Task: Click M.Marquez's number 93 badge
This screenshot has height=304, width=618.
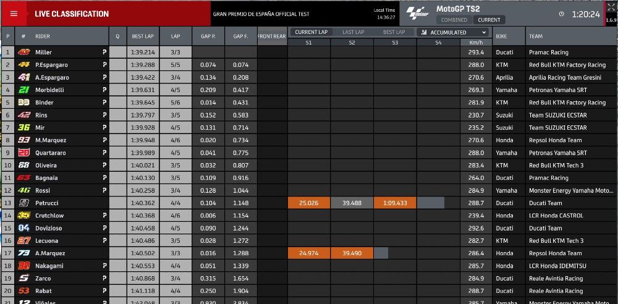Action: pos(24,140)
